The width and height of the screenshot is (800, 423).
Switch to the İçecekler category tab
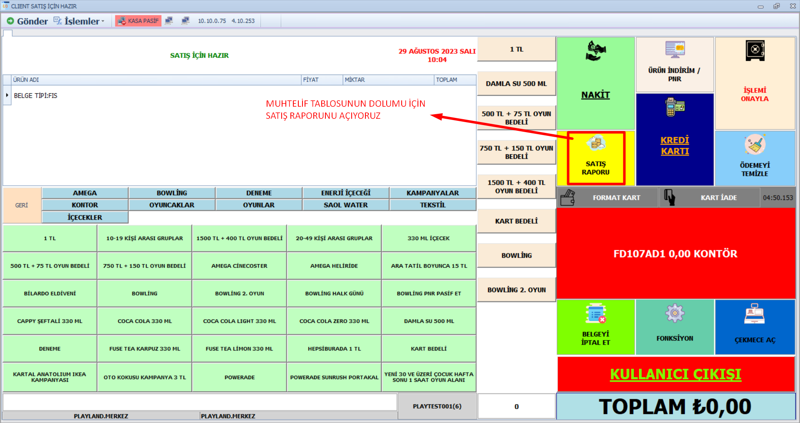point(85,218)
